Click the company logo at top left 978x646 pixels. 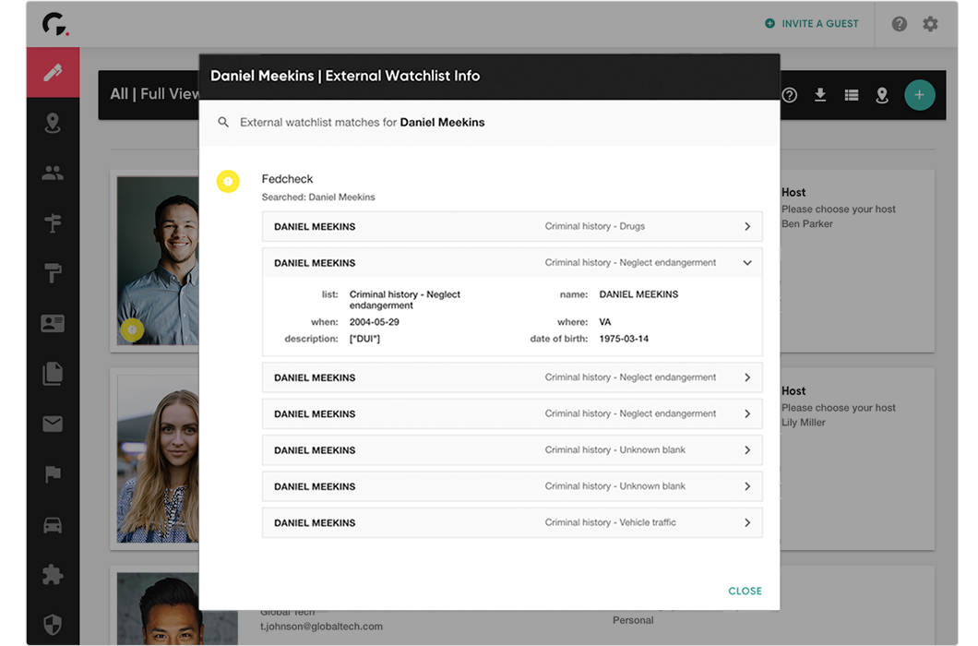pos(54,24)
